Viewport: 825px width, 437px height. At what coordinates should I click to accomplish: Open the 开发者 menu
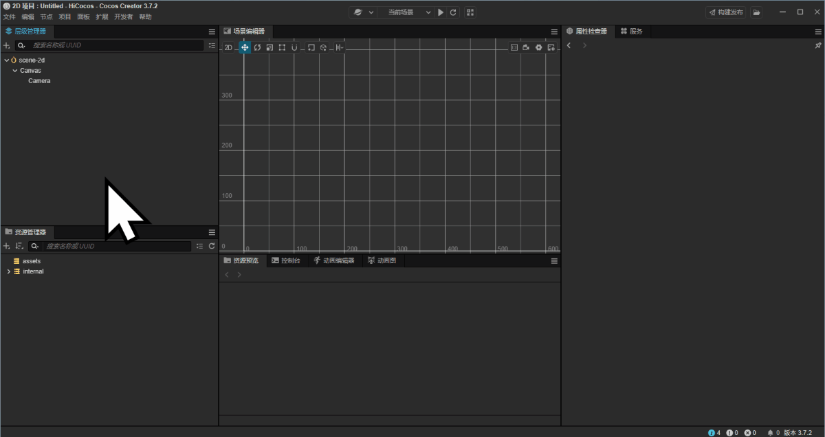(x=124, y=16)
